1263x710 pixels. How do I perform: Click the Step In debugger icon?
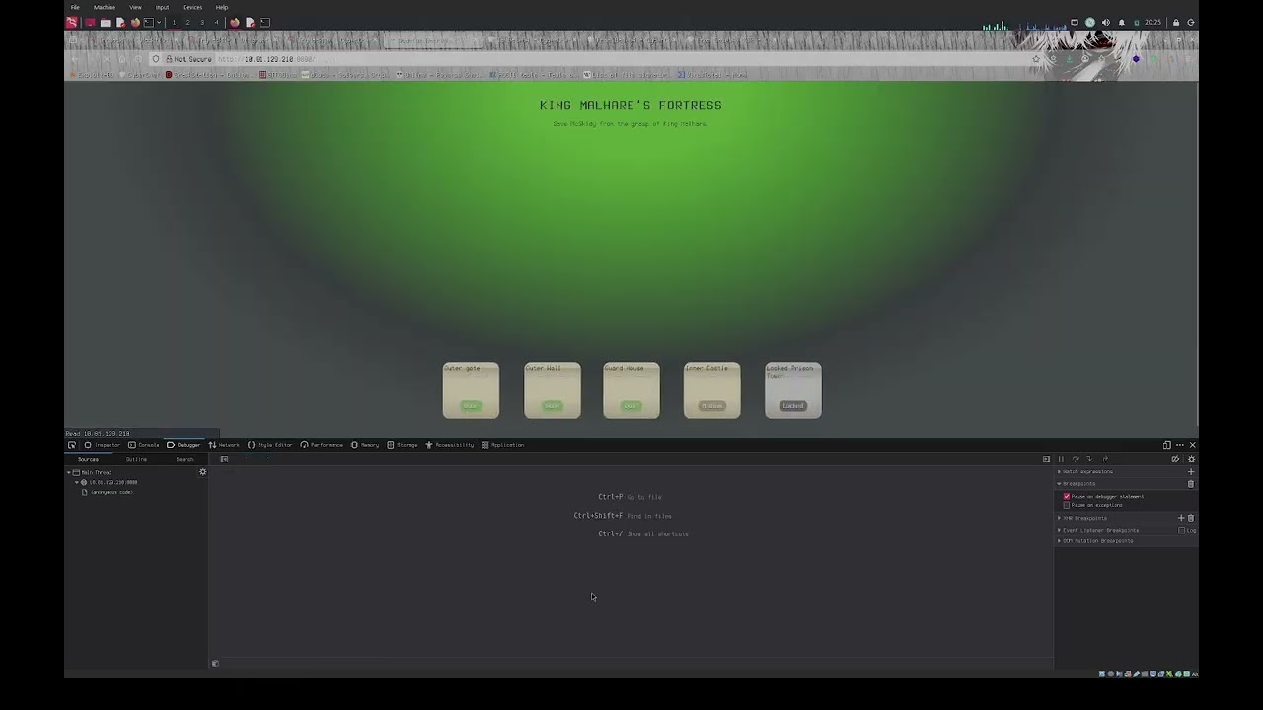1089,459
